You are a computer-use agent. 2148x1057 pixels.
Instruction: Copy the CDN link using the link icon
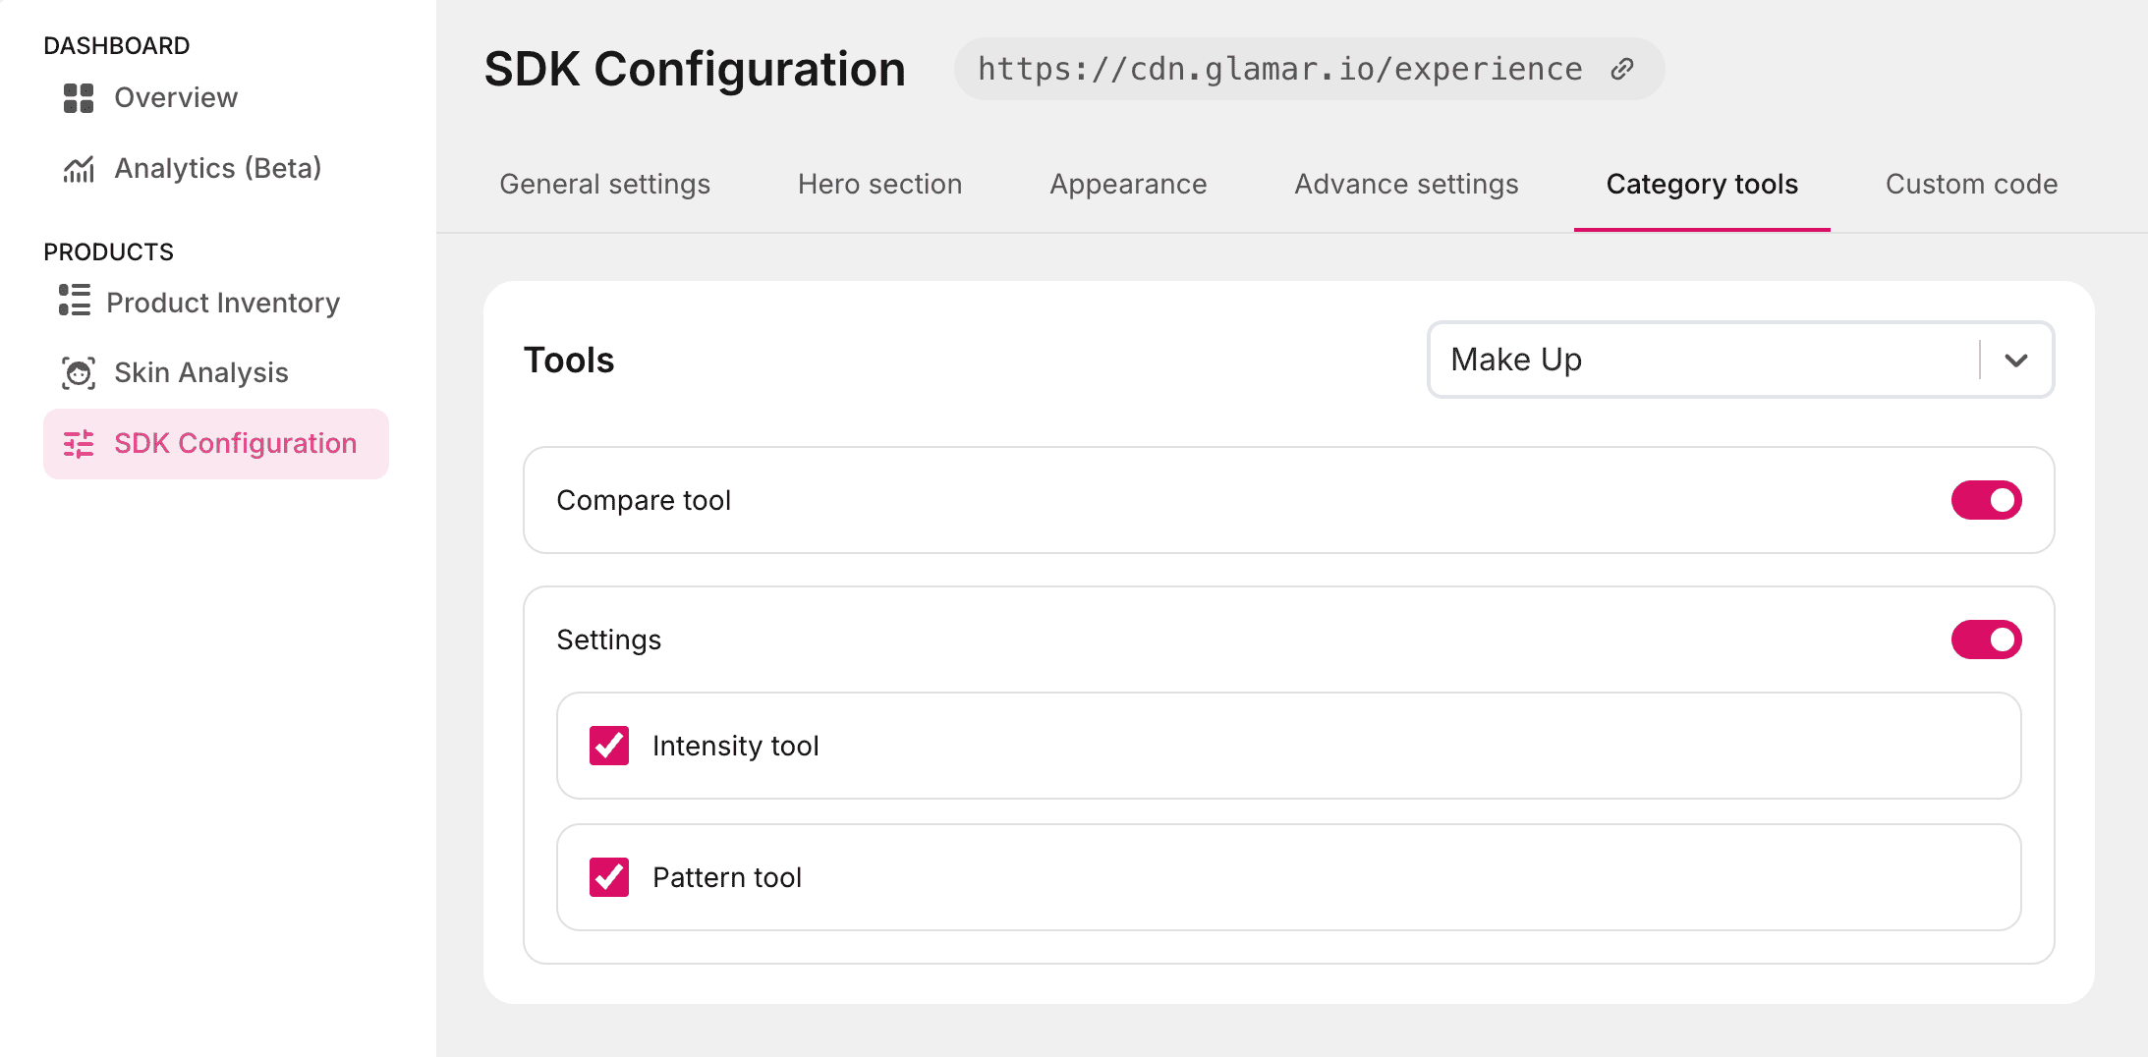click(1622, 69)
